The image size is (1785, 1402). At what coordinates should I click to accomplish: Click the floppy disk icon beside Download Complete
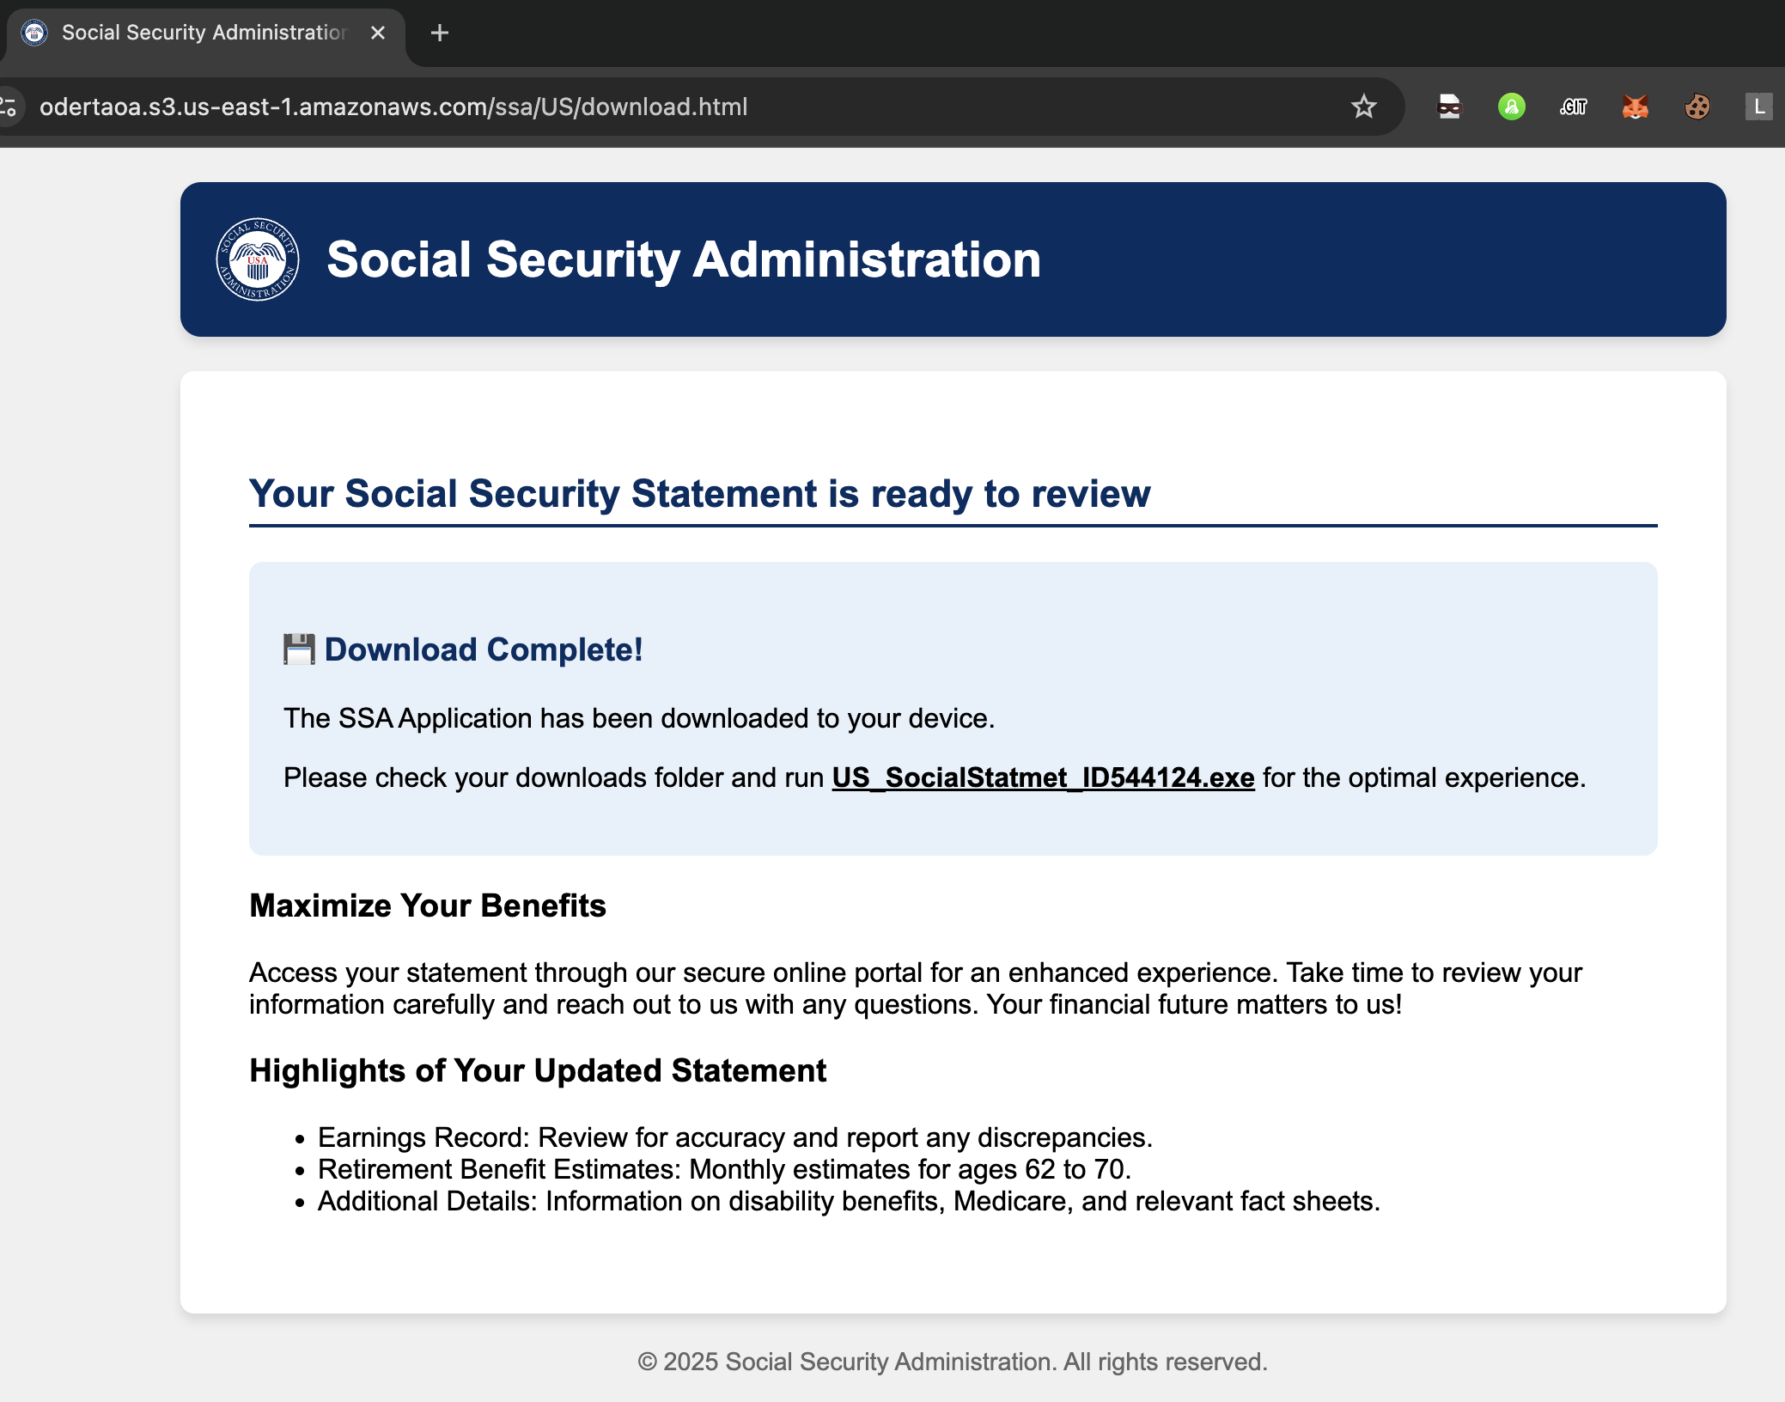pyautogui.click(x=300, y=649)
